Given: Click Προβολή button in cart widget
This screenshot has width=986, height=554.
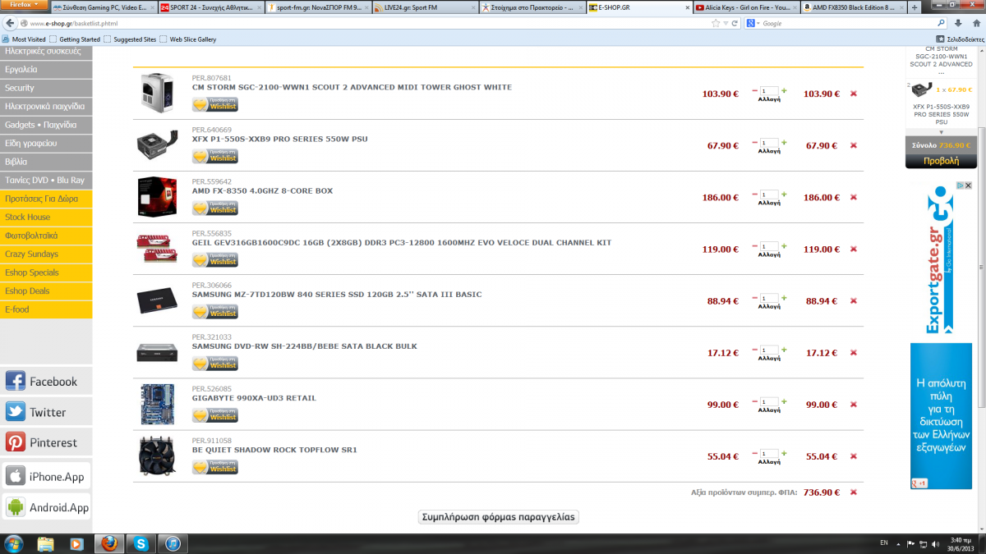Looking at the screenshot, I should 941,162.
